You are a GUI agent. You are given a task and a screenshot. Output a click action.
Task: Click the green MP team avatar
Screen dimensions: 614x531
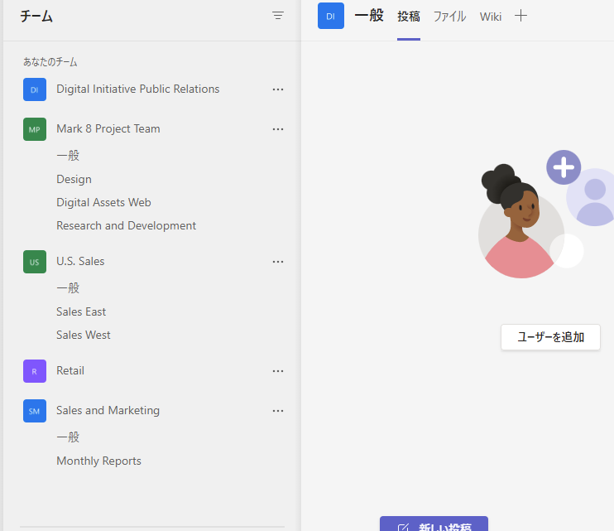pos(34,129)
